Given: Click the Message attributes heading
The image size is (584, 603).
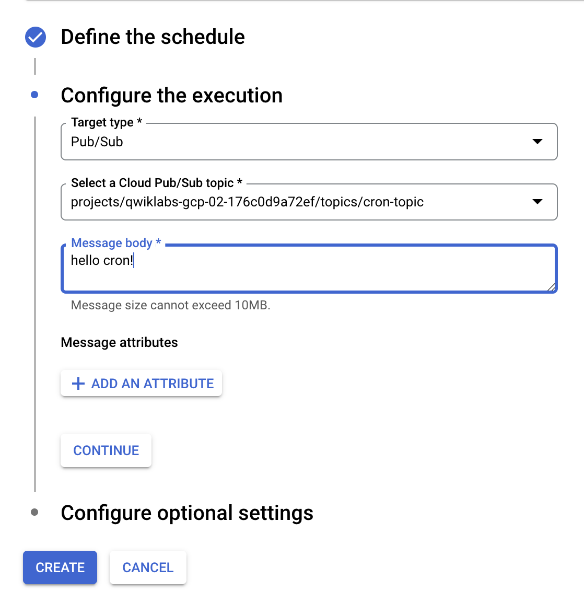Looking at the screenshot, I should click(x=119, y=342).
